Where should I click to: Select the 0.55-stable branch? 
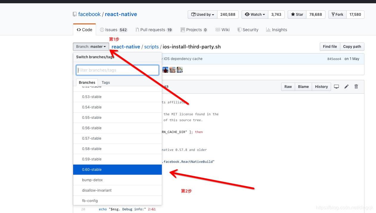[x=117, y=118]
